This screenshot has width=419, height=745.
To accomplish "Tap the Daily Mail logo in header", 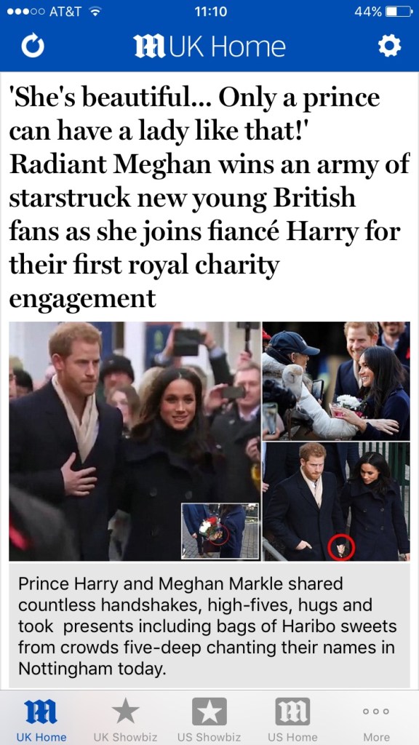I will pos(149,47).
